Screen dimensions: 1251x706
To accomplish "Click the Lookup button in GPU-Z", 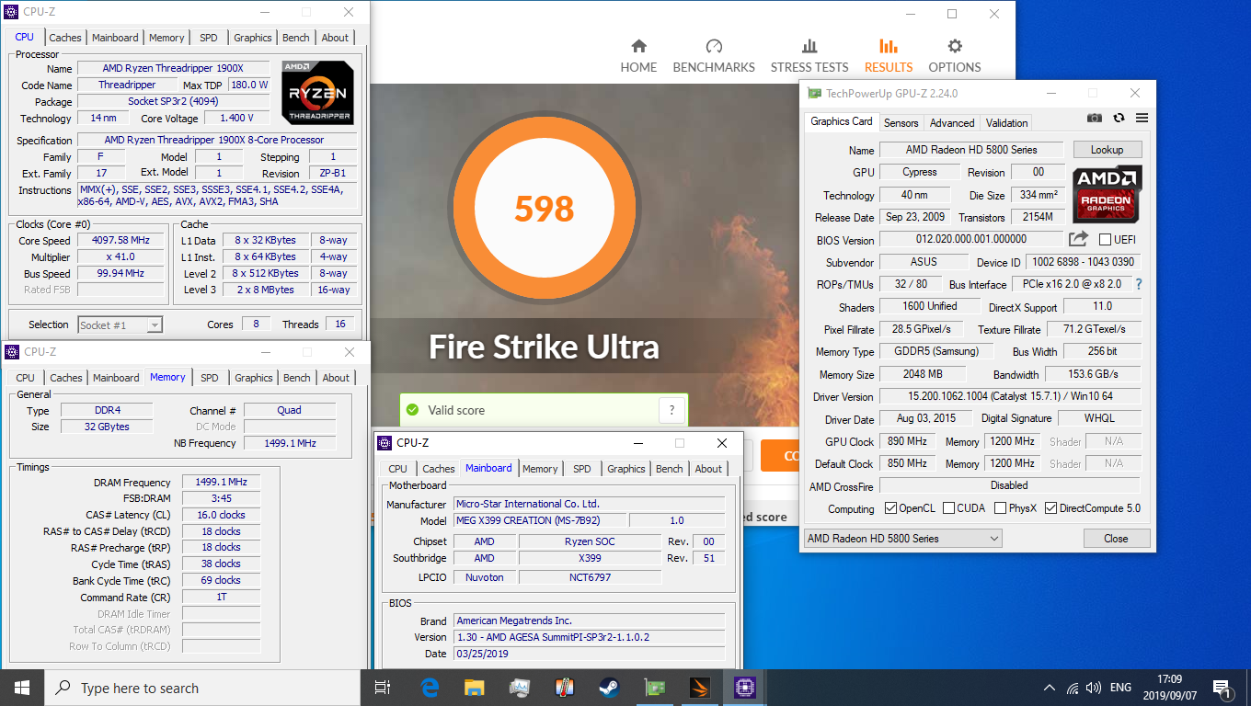I will (x=1107, y=150).
